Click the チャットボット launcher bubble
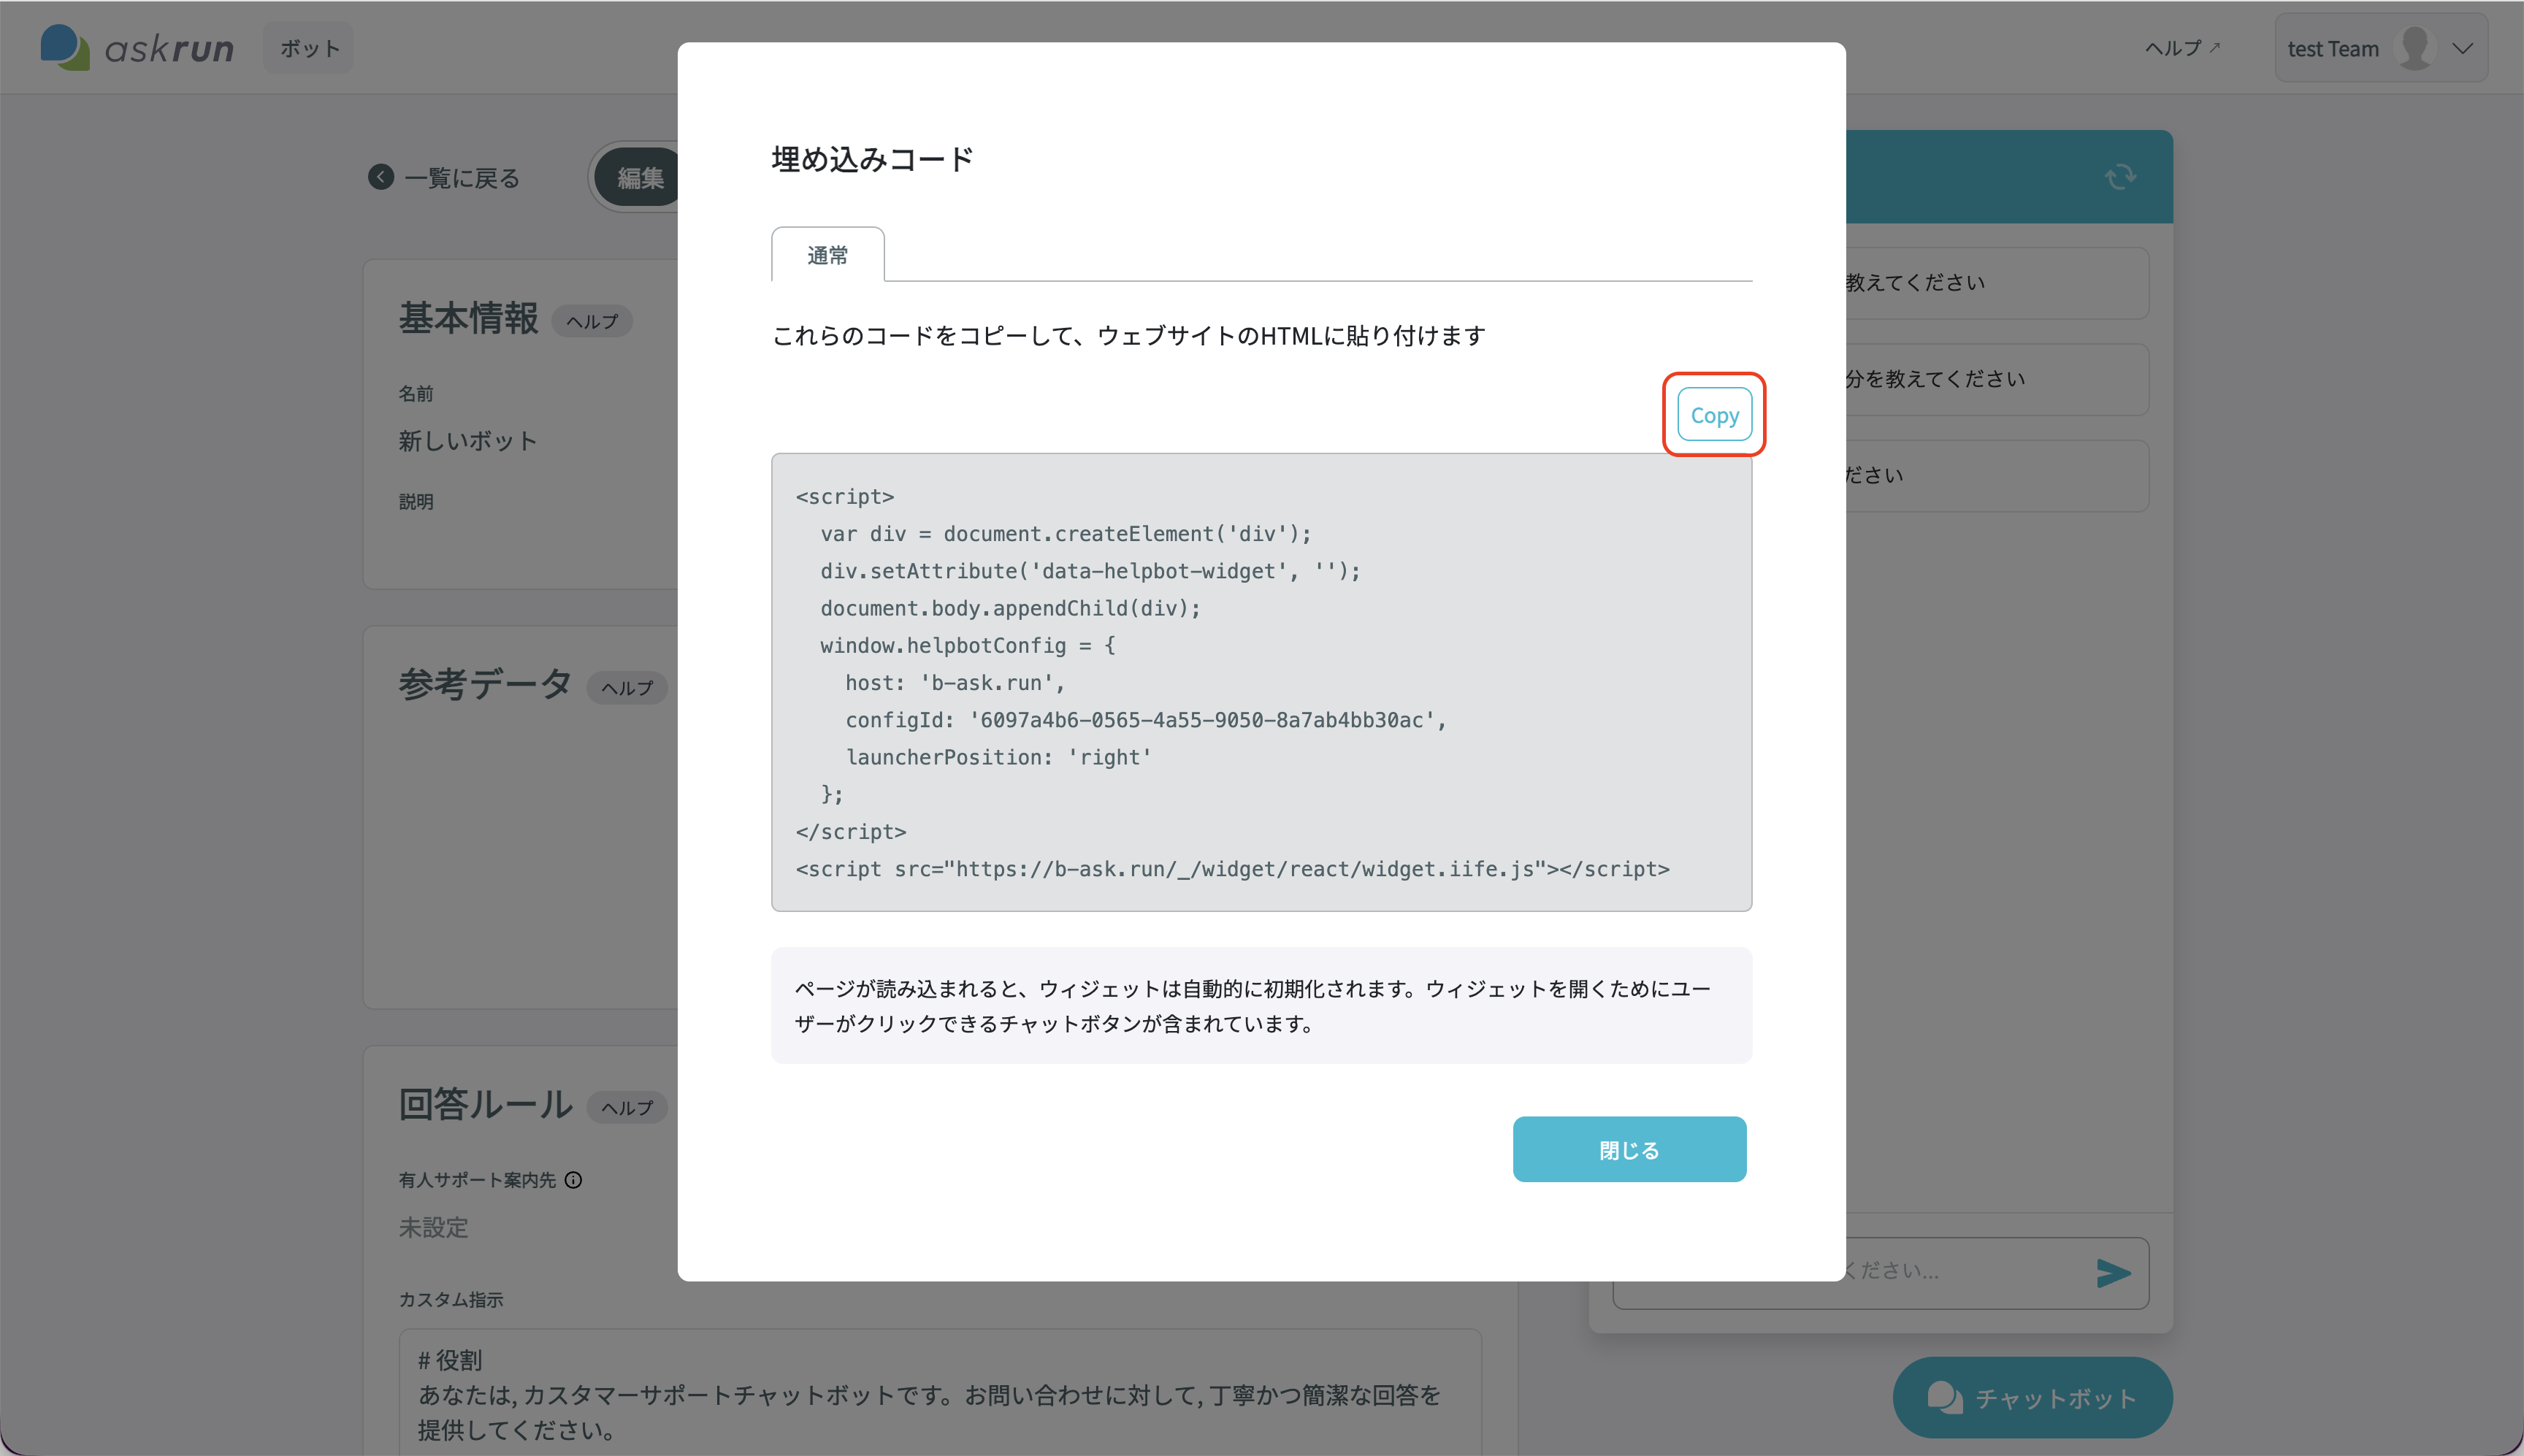2524x1456 pixels. [x=2032, y=1397]
